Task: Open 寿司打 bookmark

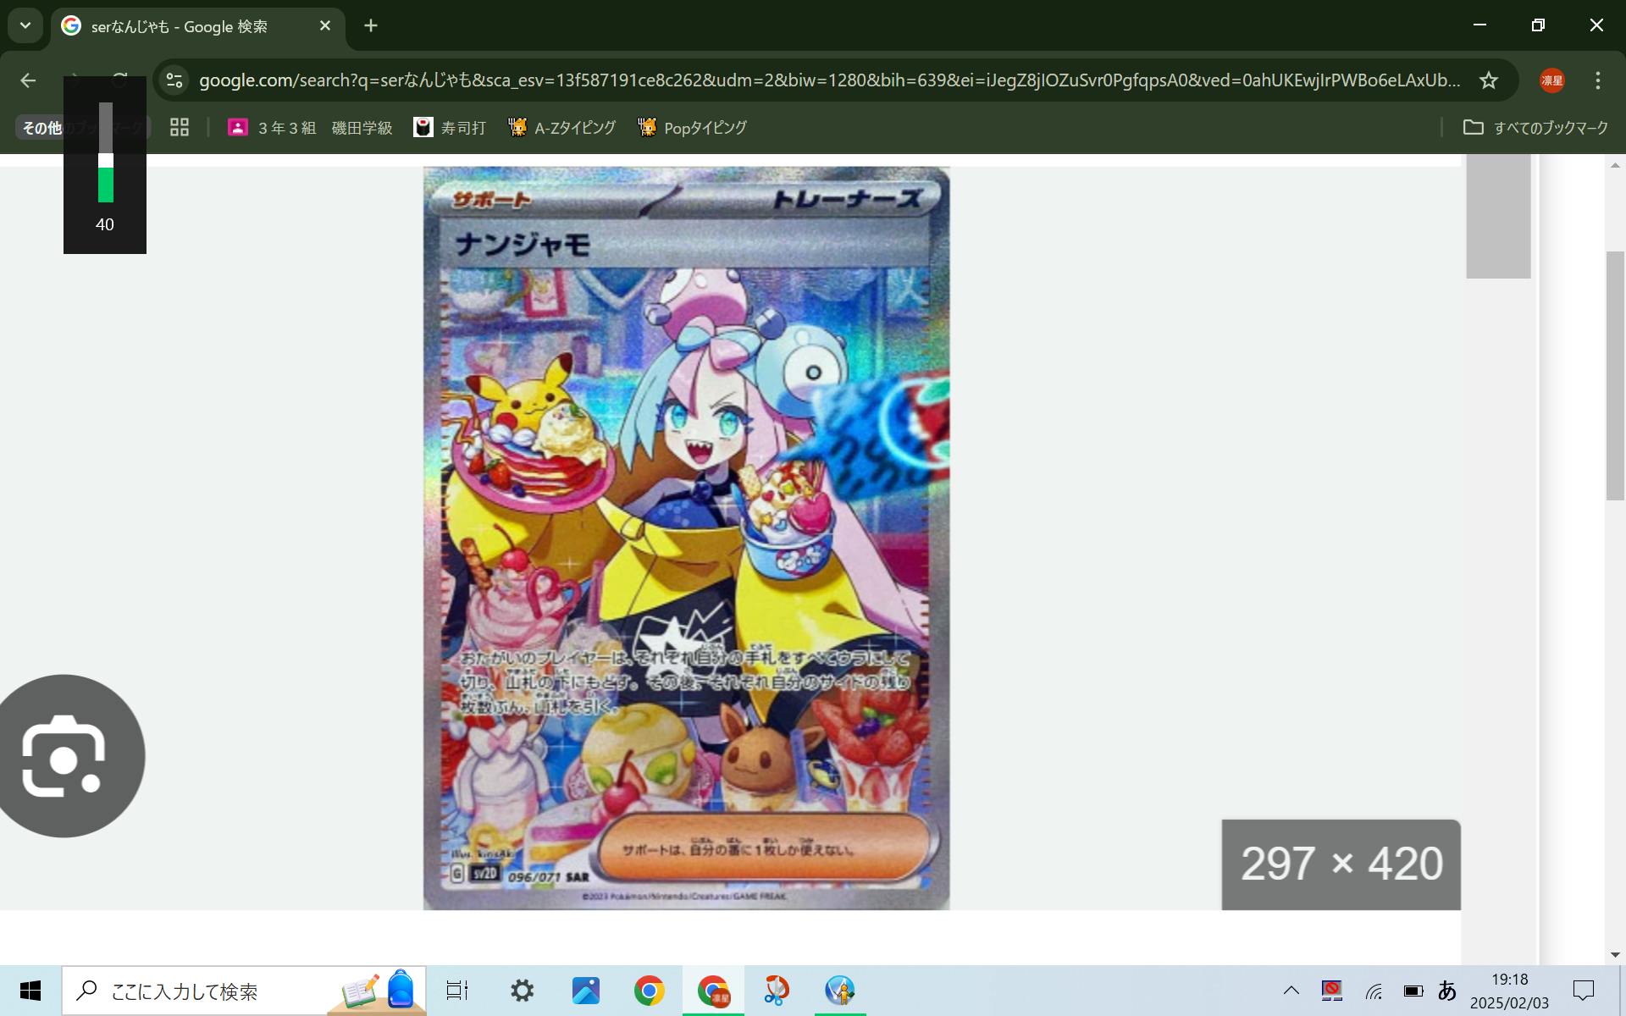Action: click(450, 128)
